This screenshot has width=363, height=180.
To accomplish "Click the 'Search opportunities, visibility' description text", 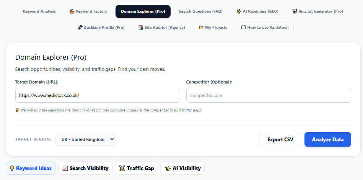I will [90, 69].
